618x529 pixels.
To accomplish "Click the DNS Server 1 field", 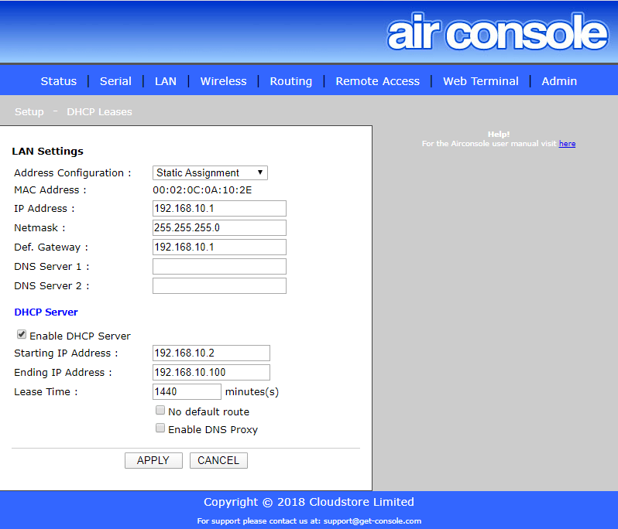I will [219, 266].
